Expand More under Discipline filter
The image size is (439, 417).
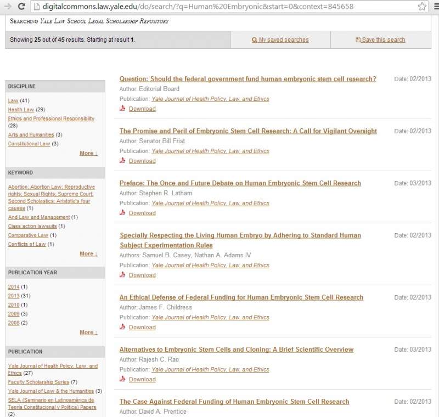pyautogui.click(x=88, y=153)
